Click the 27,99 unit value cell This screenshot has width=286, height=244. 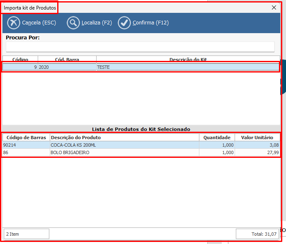(x=257, y=152)
